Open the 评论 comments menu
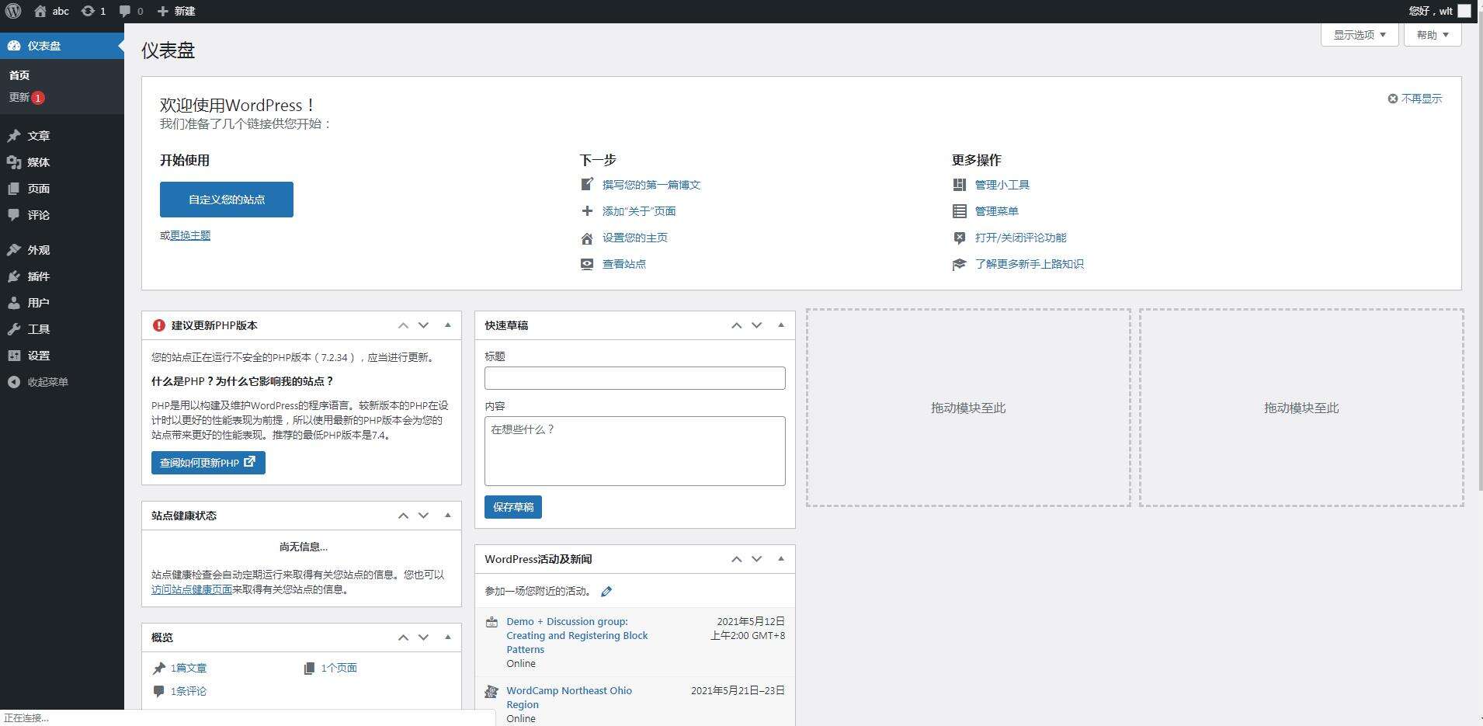1483x726 pixels. [62, 215]
